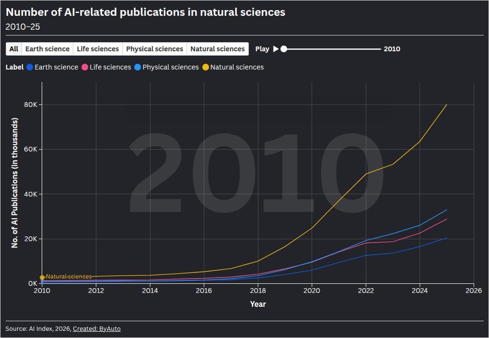Image resolution: width=489 pixels, height=338 pixels.
Task: Click the 60K y-axis tick label
Action: click(x=31, y=149)
